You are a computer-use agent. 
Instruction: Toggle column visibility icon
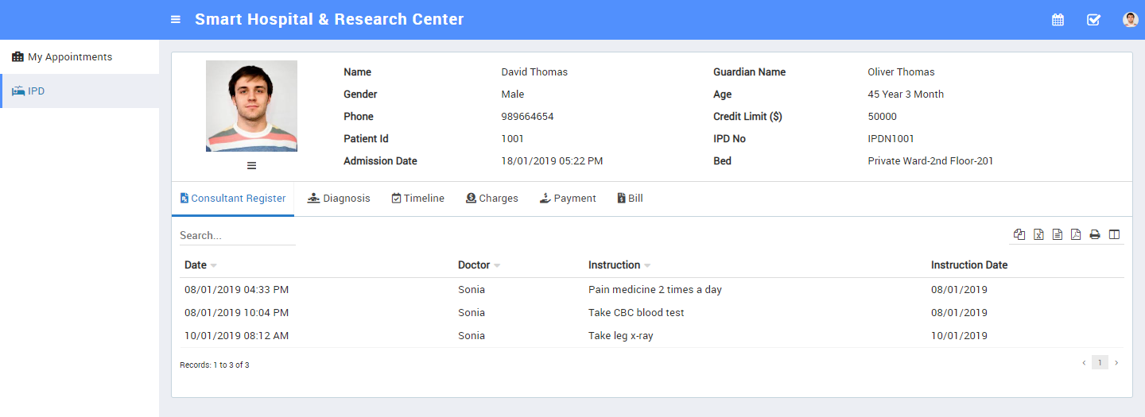click(1114, 234)
